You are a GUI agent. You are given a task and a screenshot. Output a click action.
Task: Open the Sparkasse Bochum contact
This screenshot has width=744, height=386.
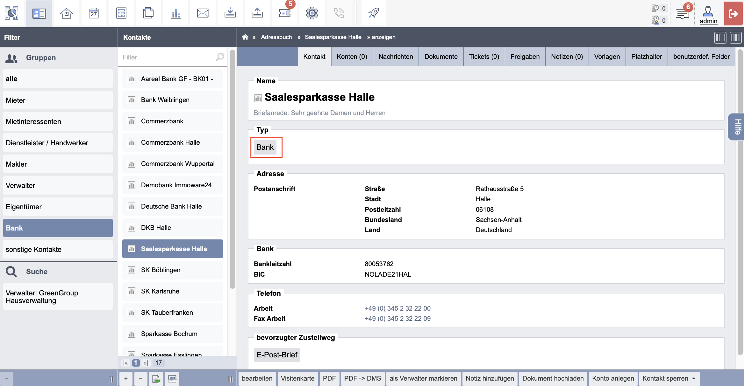(173, 334)
